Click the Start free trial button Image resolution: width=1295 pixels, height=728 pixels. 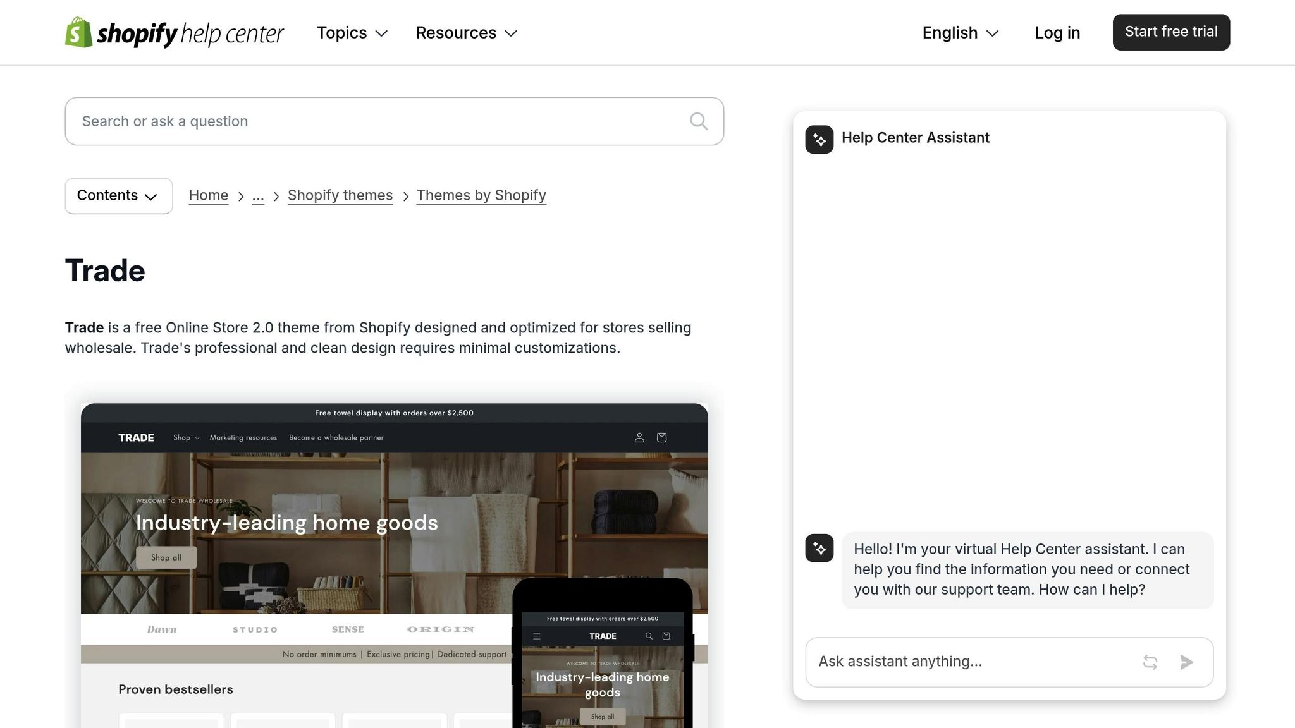tap(1171, 32)
